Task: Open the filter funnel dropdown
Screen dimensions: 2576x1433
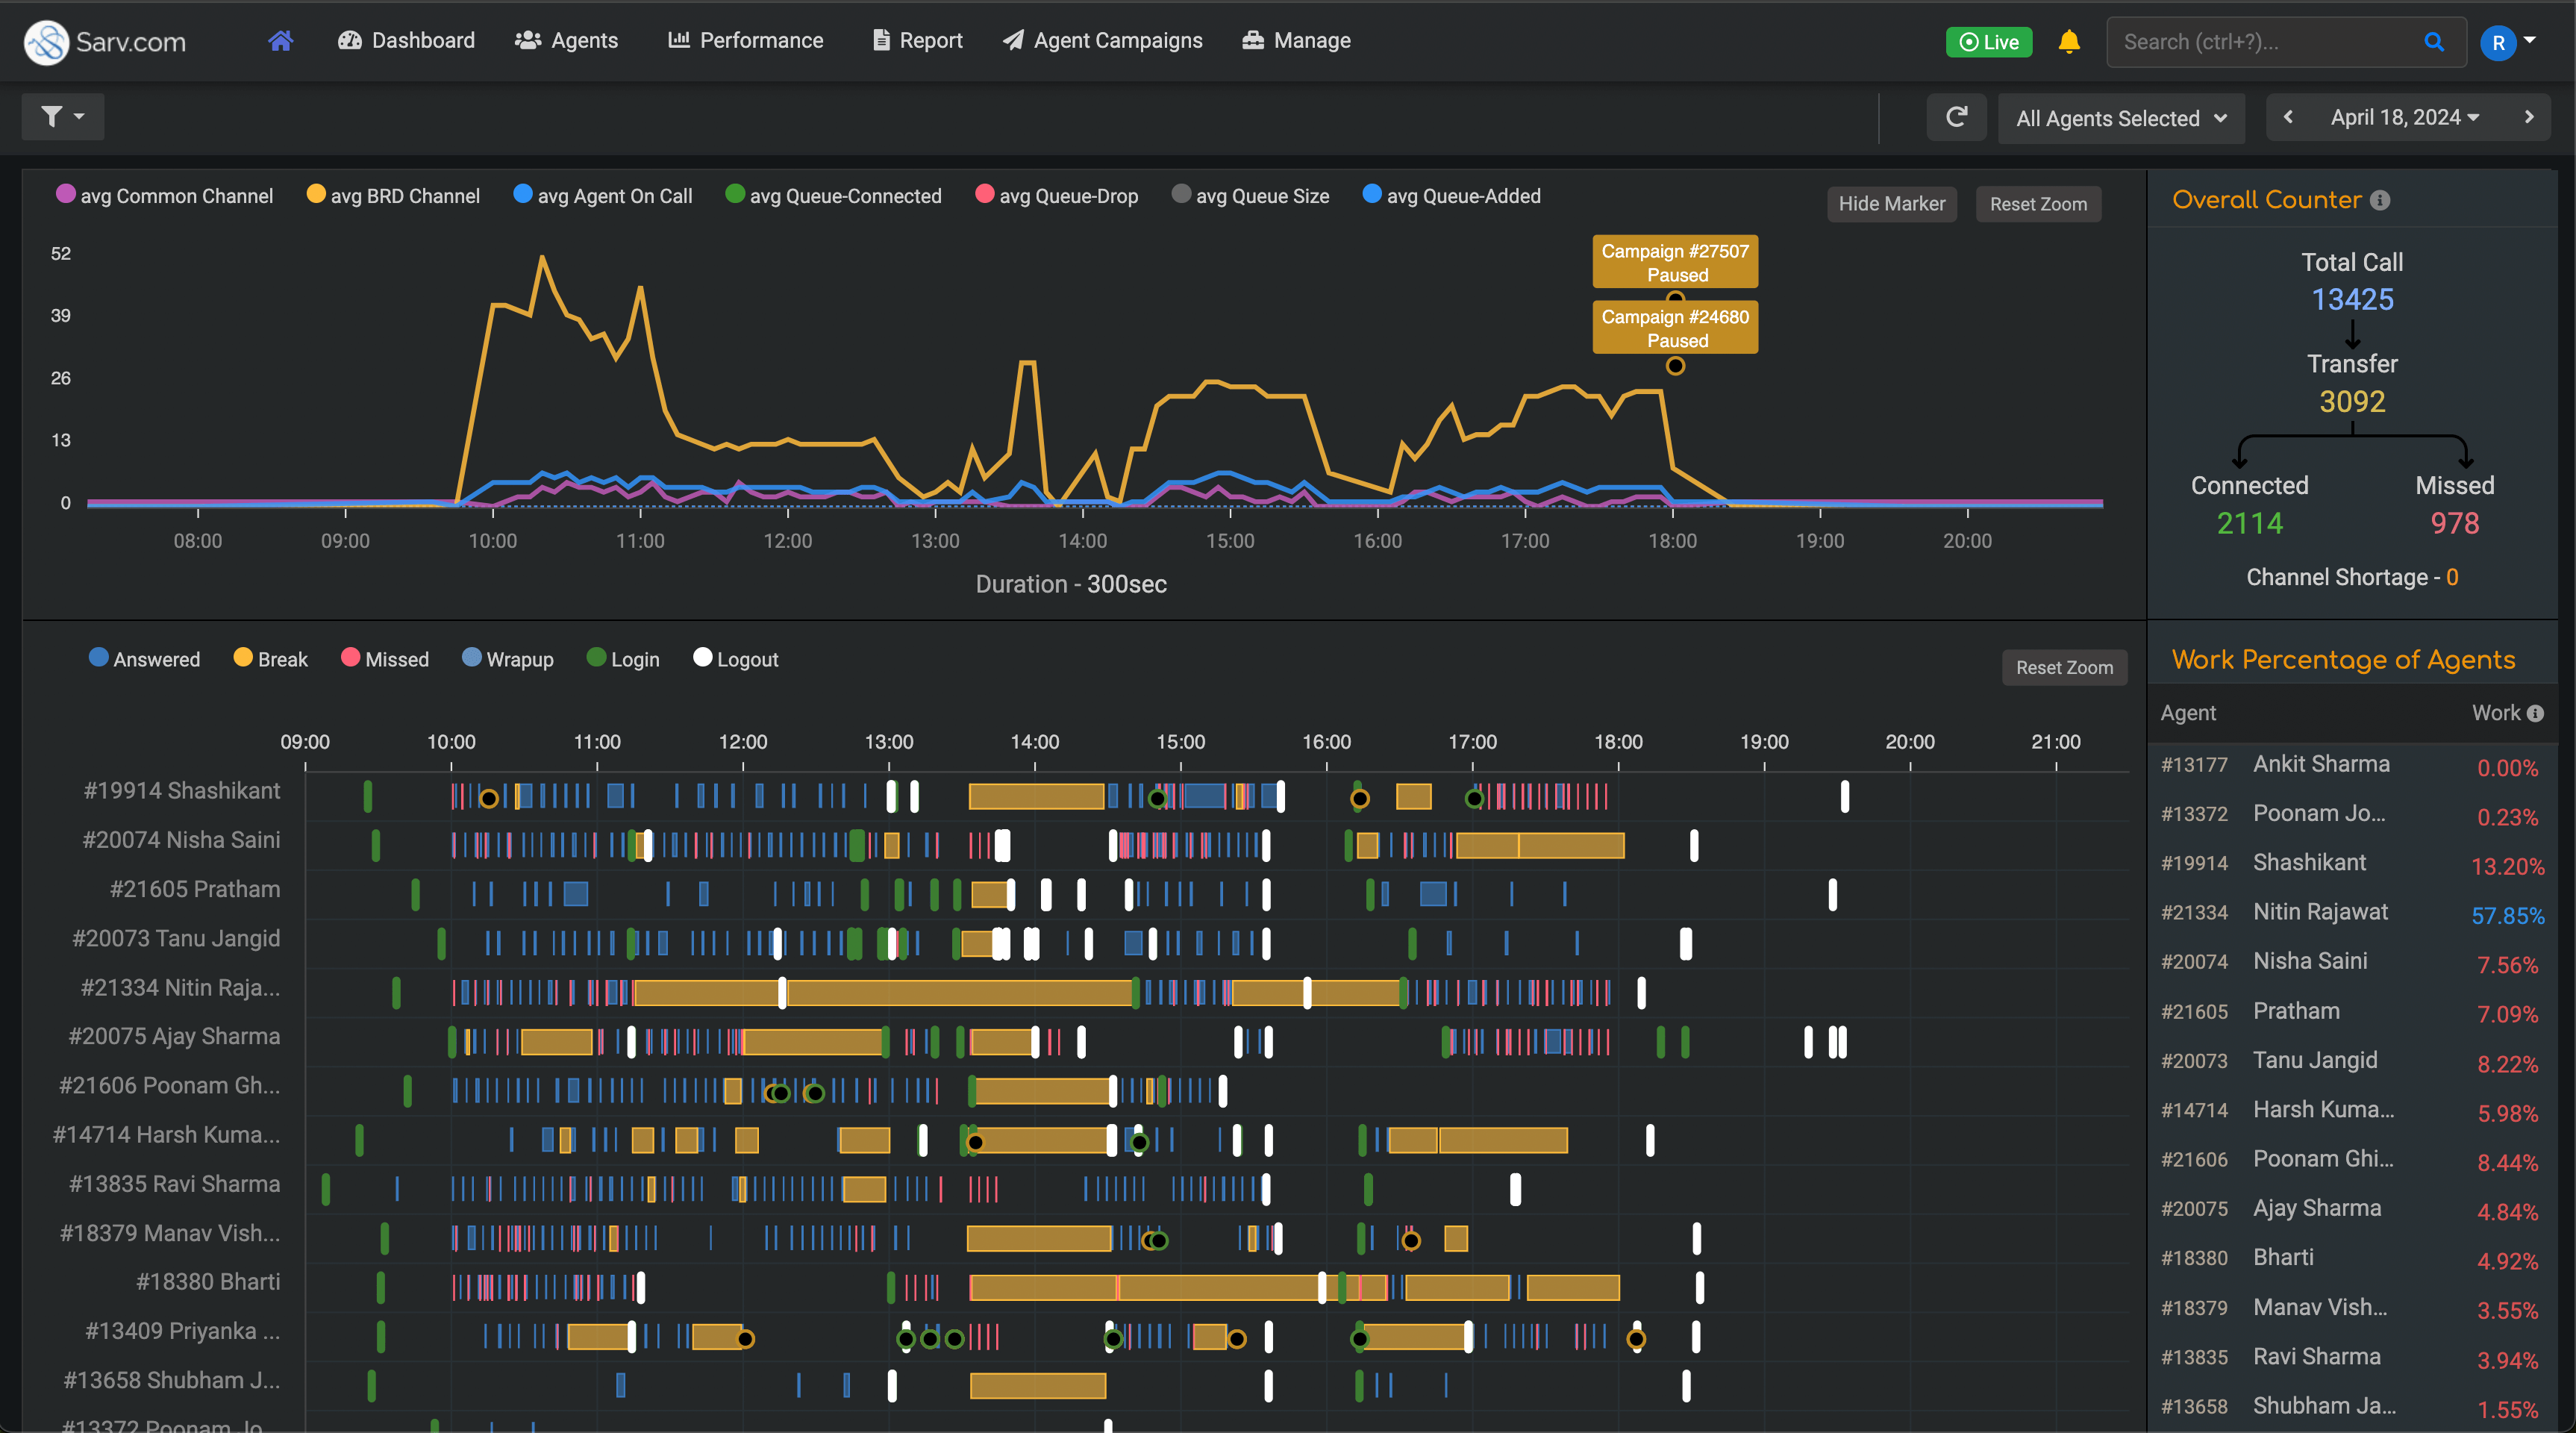Action: 62,117
